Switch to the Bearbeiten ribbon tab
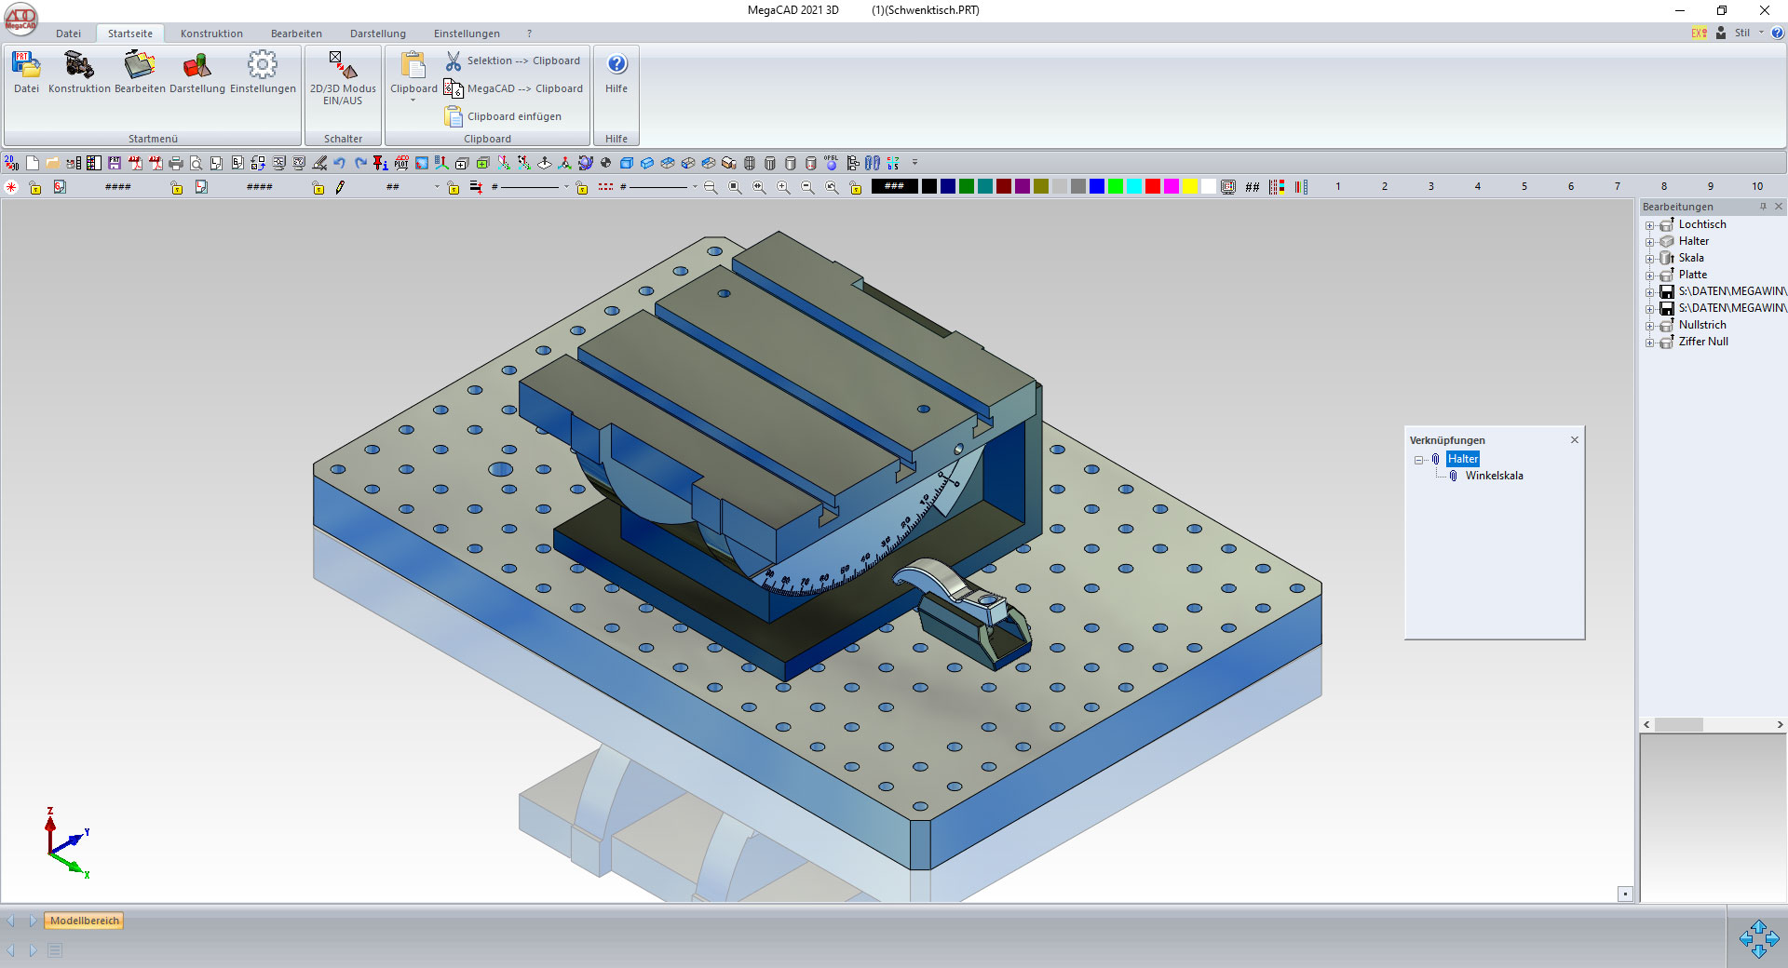 (x=296, y=34)
